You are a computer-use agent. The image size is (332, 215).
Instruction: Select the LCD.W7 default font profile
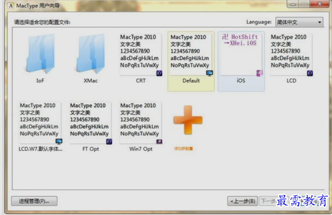pyautogui.click(x=40, y=123)
